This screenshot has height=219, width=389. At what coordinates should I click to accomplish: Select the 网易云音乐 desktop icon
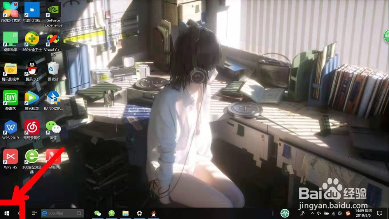click(x=32, y=130)
